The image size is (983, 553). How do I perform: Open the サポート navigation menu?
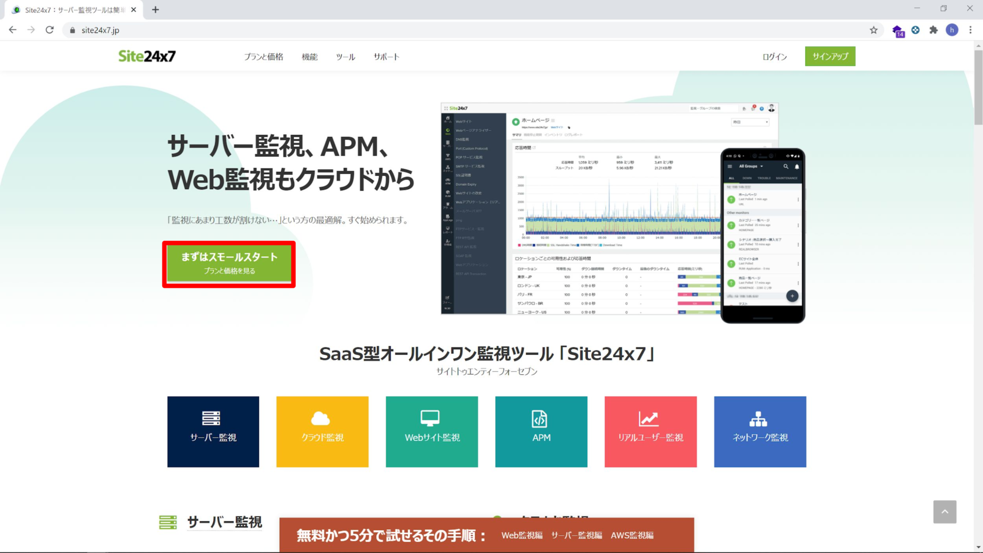(x=386, y=56)
